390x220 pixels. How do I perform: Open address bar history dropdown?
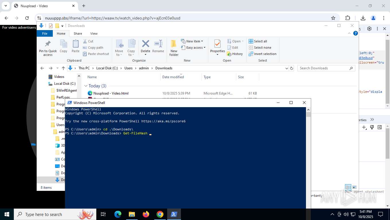click(x=286, y=68)
